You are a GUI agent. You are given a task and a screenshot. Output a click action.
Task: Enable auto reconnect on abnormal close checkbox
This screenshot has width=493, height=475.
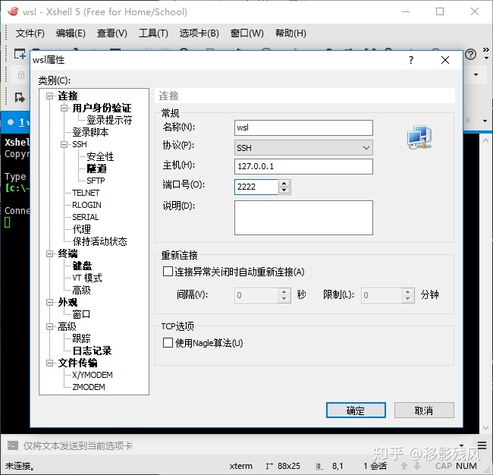(x=168, y=272)
